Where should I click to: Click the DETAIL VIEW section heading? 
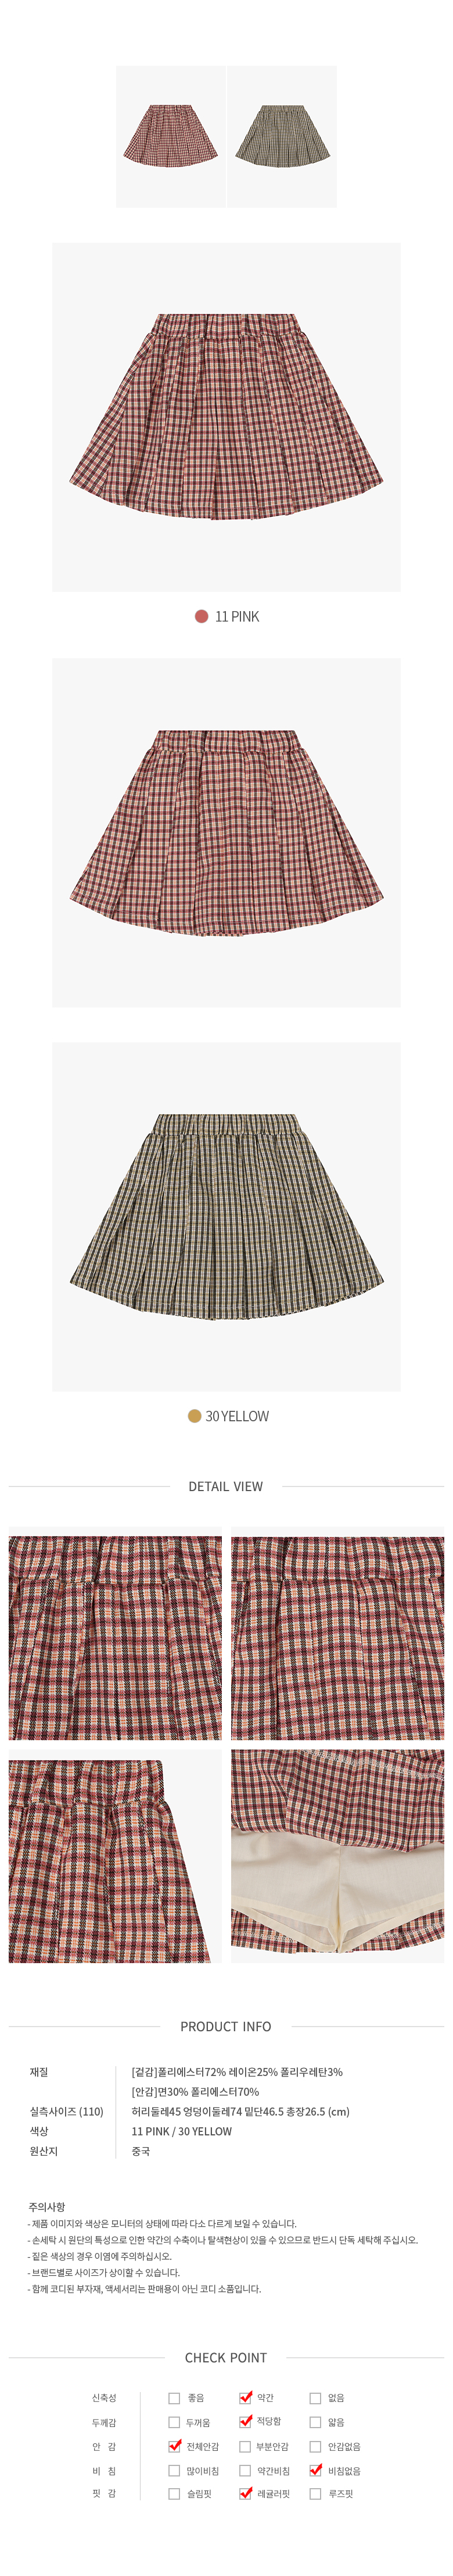click(227, 1486)
